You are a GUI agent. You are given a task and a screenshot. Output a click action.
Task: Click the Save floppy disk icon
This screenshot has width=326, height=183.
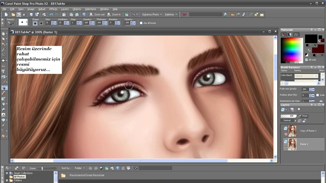[31, 15]
